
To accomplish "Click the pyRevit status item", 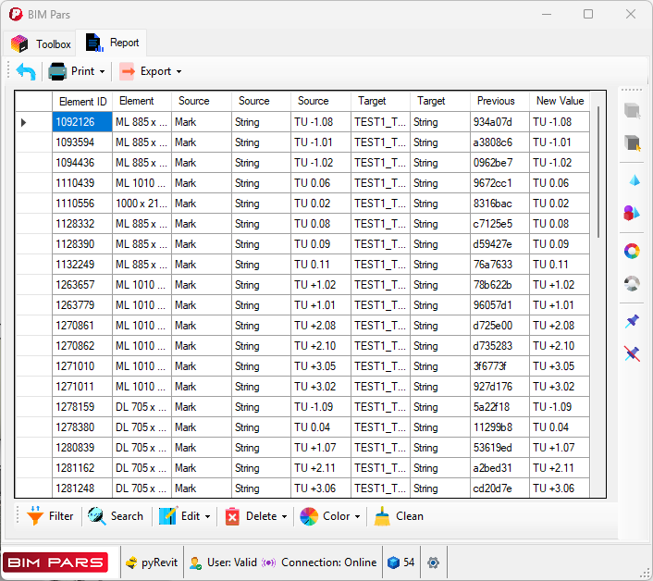I will [x=152, y=562].
